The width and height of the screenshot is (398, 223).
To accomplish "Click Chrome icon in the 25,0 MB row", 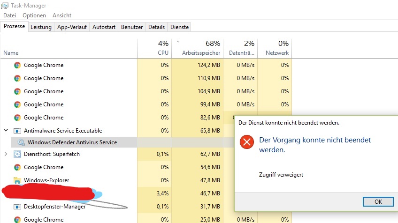I will 17,219.
